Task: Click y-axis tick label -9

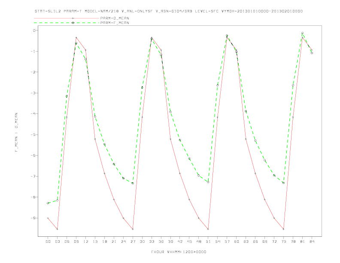Action: 33,218
